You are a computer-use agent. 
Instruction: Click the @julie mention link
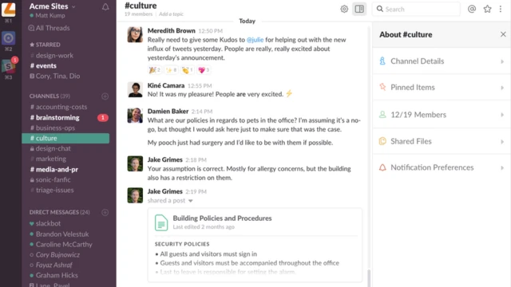click(255, 40)
